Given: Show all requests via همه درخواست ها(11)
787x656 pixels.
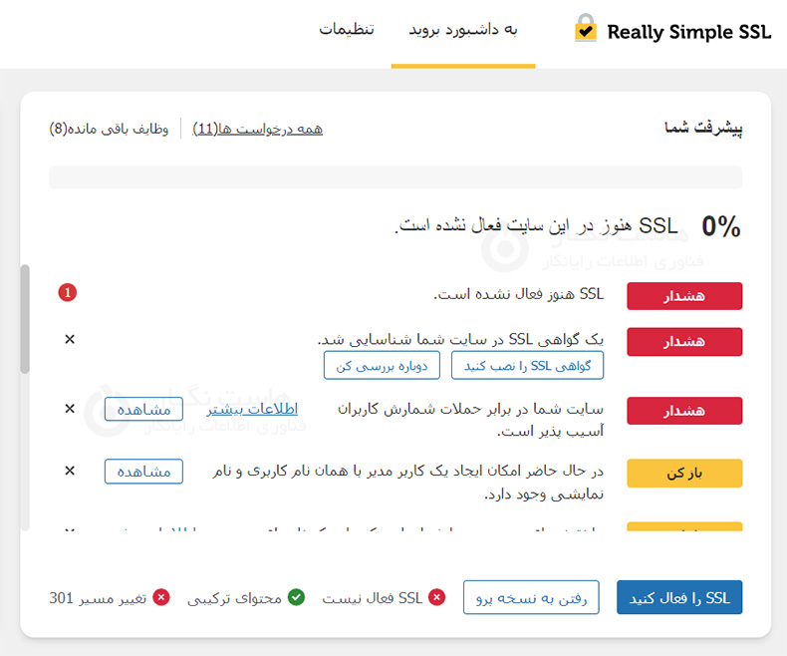Looking at the screenshot, I should 257,129.
